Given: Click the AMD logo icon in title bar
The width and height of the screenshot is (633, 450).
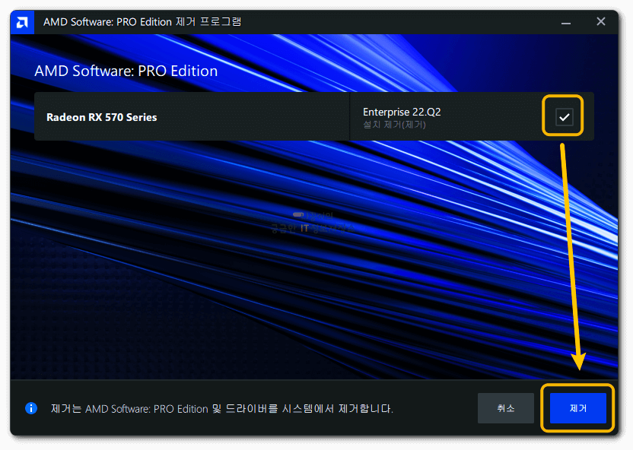Looking at the screenshot, I should point(22,22).
